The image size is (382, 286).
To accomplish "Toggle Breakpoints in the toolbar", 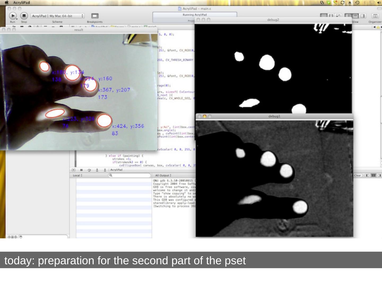I will pyautogui.click(x=95, y=16).
